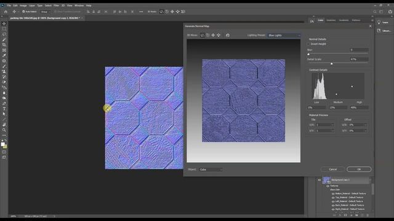
Task: Click the reset camera icon in the dialog
Action: pyautogui.click(x=228, y=36)
